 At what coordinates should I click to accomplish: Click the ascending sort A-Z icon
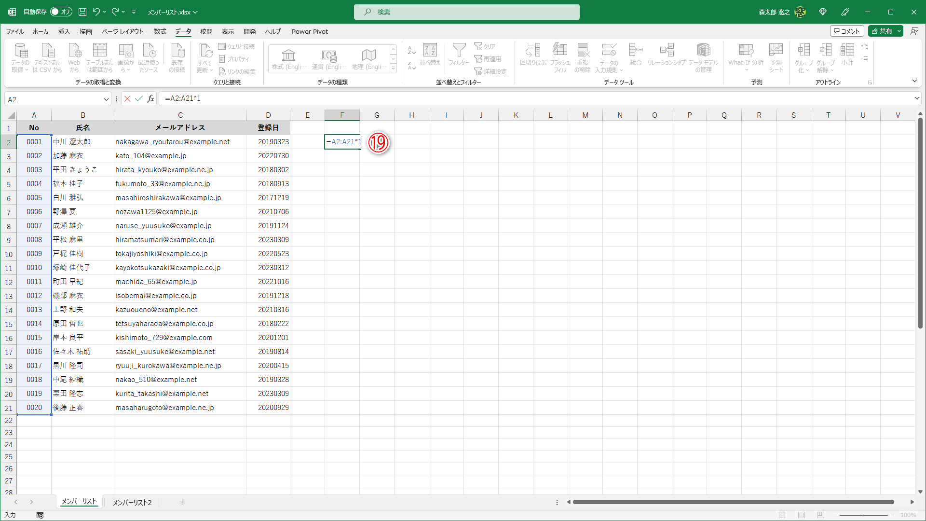click(411, 50)
